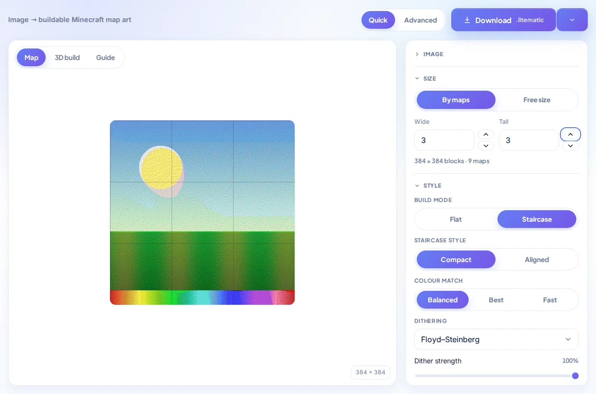Click the Dither strength 100% value

(570, 361)
